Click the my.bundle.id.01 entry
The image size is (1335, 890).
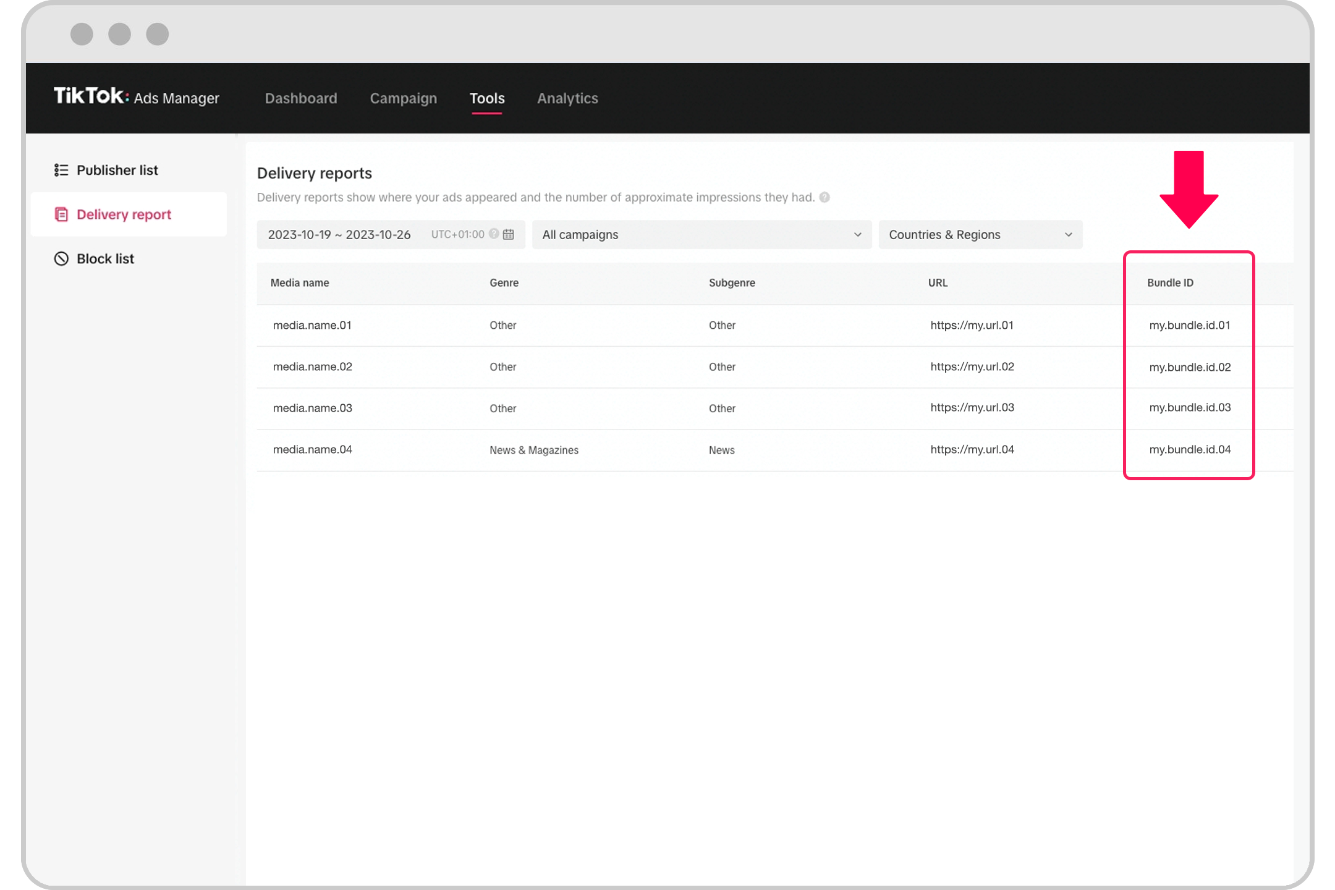(x=1189, y=325)
